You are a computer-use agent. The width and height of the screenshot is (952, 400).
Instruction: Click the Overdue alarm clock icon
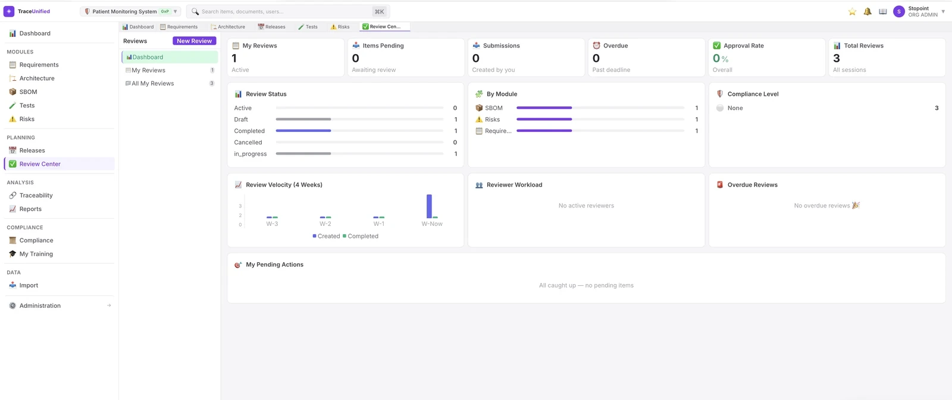pos(596,45)
